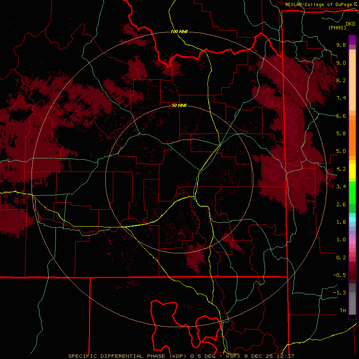Pick the orange color bar segment
The height and width of the screenshot is (359, 359).
coord(352,137)
